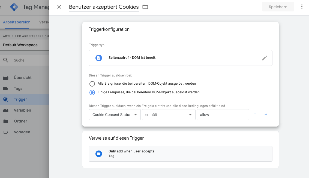
Task: Switch to the Arbeitsbereich tab
Action: click(17, 22)
